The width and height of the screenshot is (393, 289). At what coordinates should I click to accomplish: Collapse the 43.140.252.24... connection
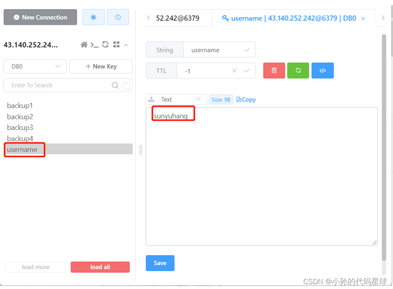pyautogui.click(x=126, y=45)
